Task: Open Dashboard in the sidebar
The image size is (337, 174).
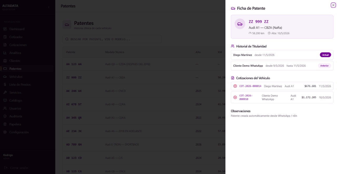Action: (x=28, y=29)
